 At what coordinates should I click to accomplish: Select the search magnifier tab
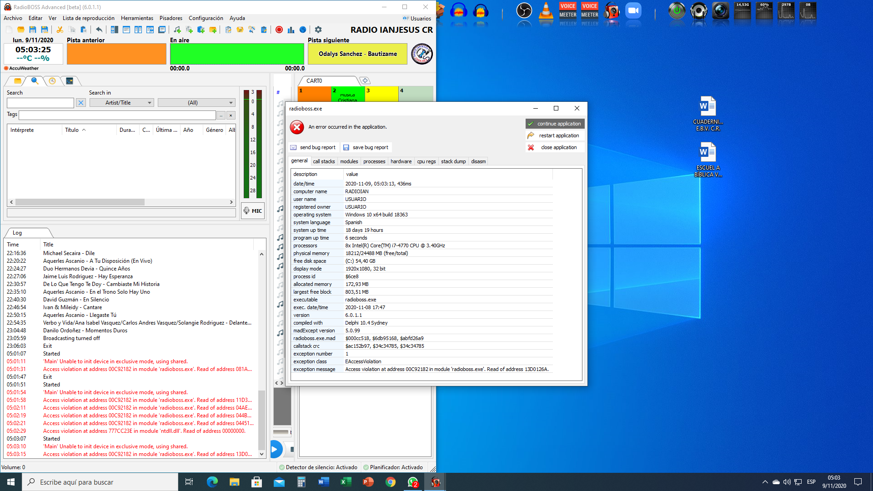click(35, 81)
